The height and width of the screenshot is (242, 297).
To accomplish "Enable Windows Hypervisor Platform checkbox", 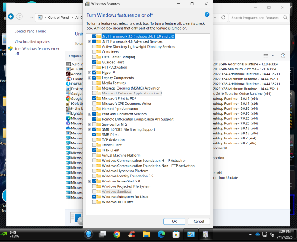I will [94, 171].
